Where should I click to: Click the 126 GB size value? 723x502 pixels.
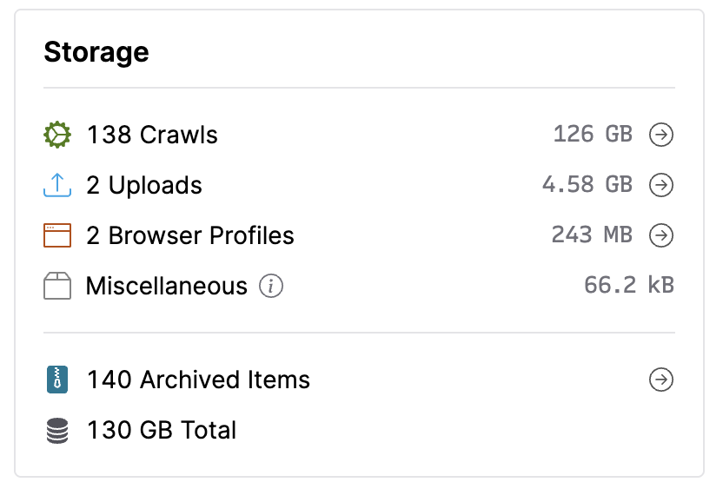[593, 135]
